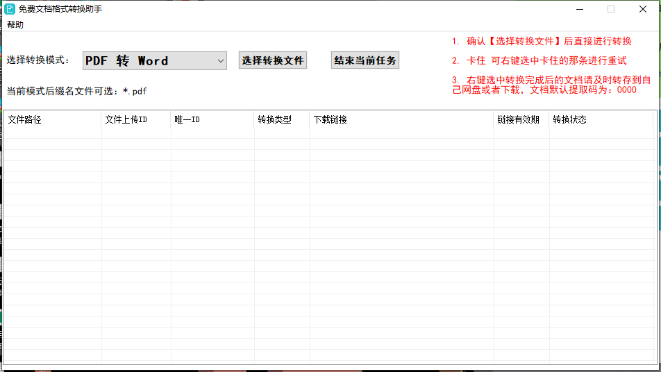Expand the PDF 转 Word mode dropdown
Screen dimensions: 661x372
(155, 60)
